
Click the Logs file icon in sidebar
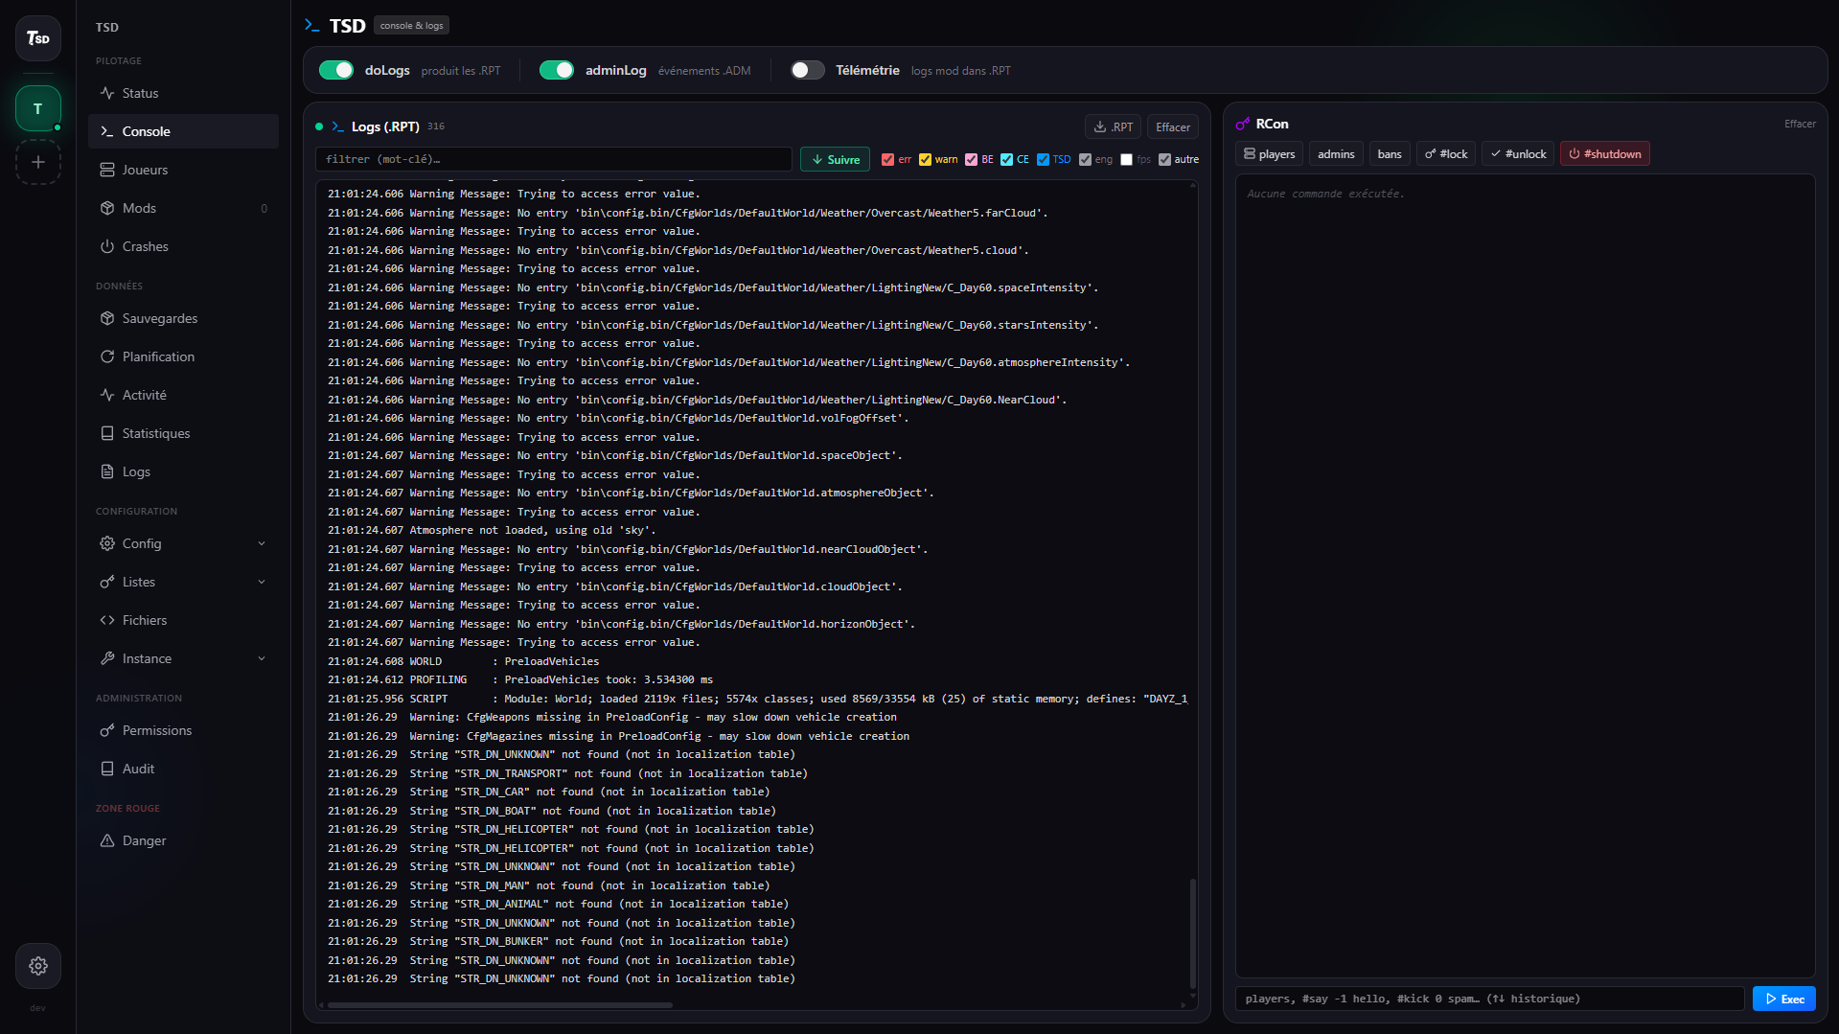pos(107,471)
